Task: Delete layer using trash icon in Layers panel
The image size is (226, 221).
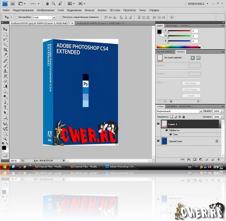Action: pos(218,159)
